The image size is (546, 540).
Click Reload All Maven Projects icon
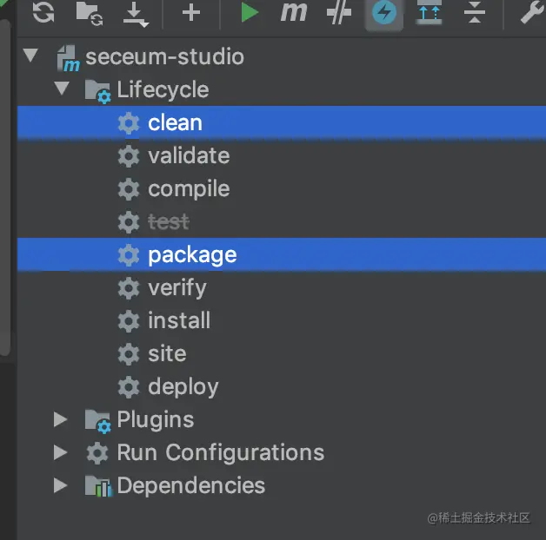(43, 12)
